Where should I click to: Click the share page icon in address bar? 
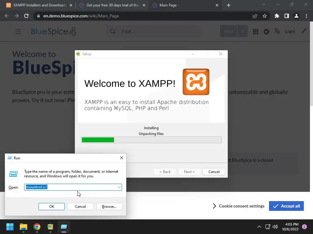coord(255,16)
